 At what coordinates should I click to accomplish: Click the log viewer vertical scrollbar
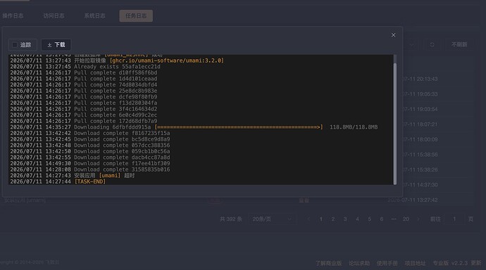(394, 124)
